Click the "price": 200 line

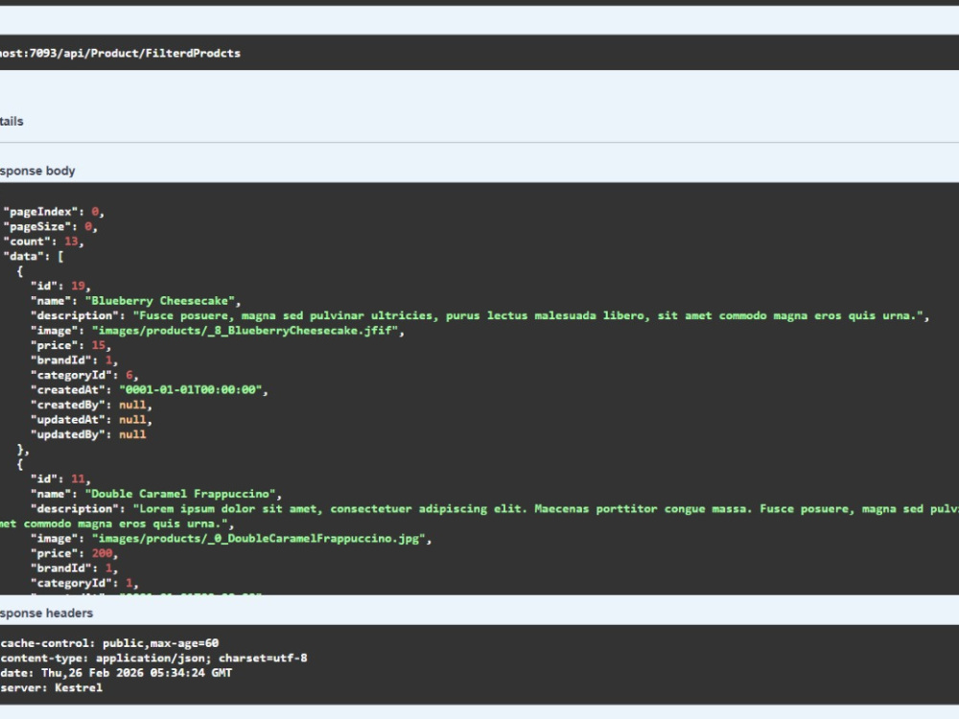pos(74,553)
